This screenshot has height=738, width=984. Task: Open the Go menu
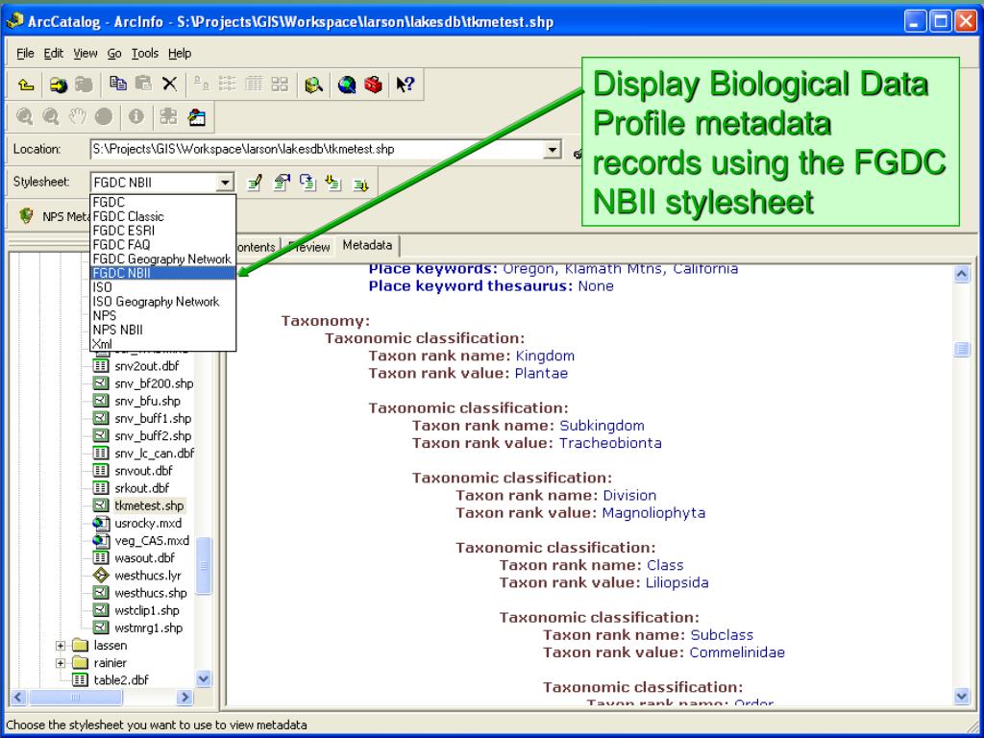114,54
